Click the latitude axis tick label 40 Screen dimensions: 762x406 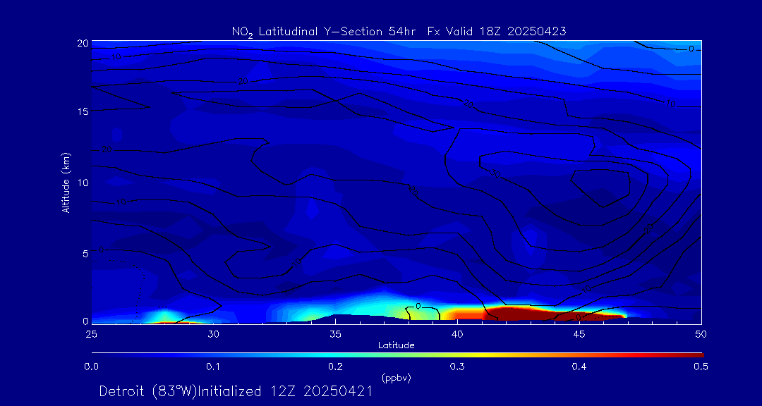(x=456, y=334)
